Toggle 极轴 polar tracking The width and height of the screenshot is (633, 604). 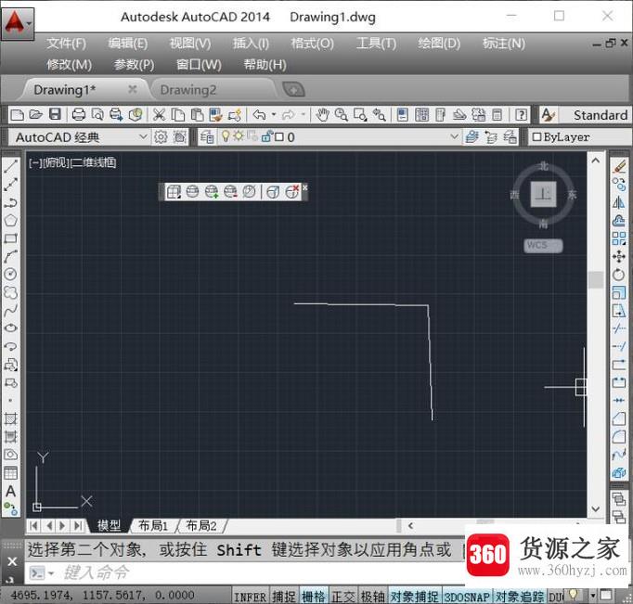coord(372,597)
